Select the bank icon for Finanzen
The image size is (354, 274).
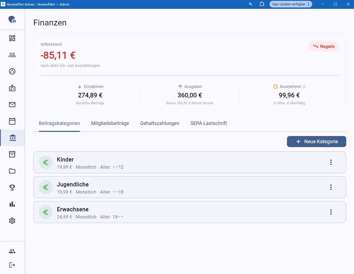coord(12,138)
